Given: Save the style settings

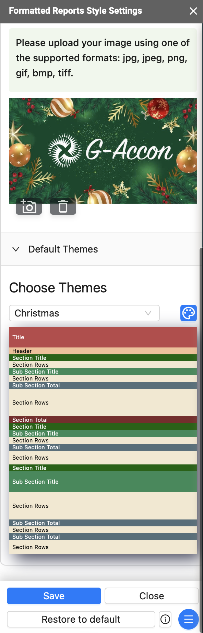Looking at the screenshot, I should (x=54, y=596).
